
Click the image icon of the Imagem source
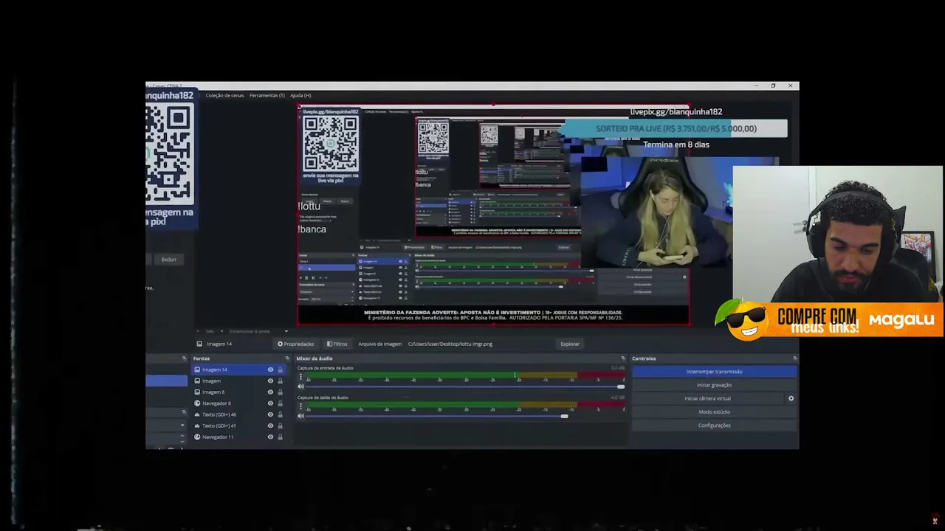pyautogui.click(x=197, y=381)
